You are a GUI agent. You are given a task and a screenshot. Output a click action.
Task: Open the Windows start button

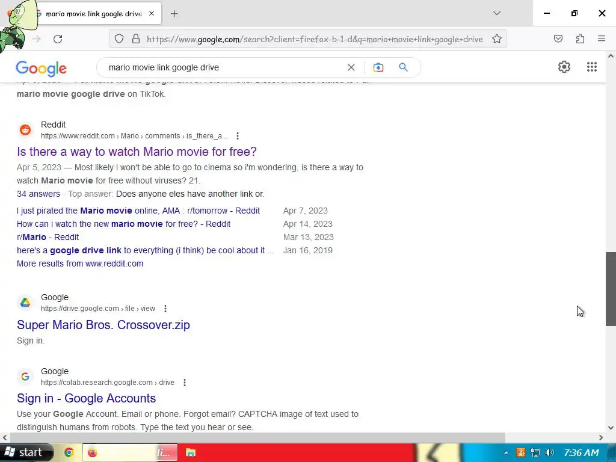tap(26, 452)
